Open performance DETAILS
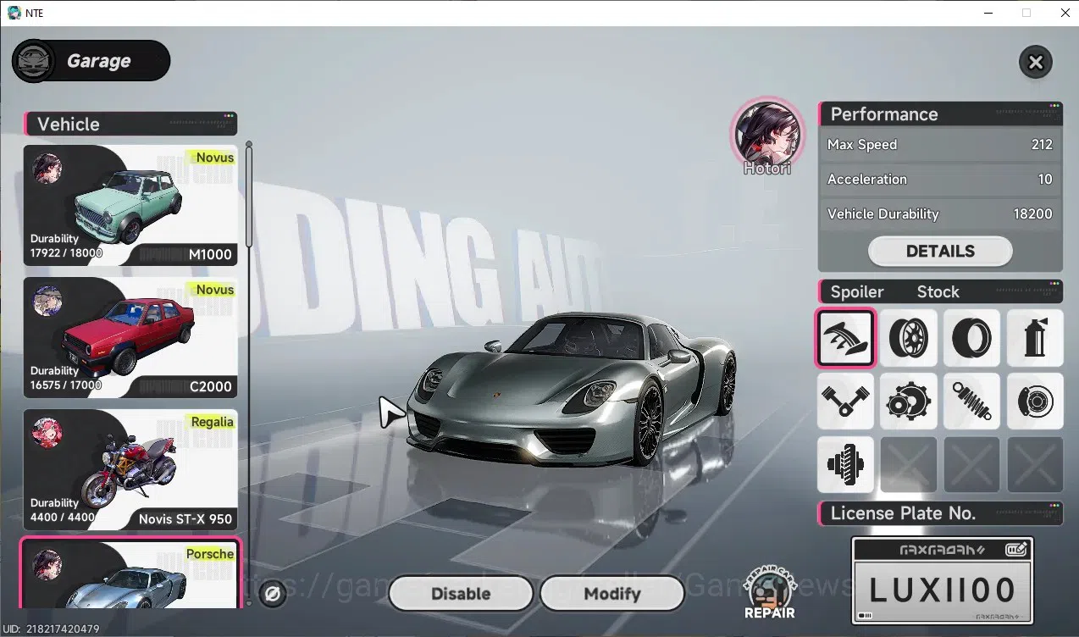 [x=940, y=252]
